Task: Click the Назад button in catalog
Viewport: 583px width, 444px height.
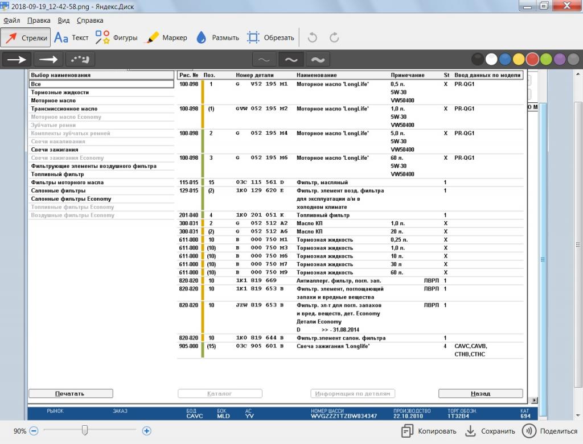Action: click(x=481, y=393)
